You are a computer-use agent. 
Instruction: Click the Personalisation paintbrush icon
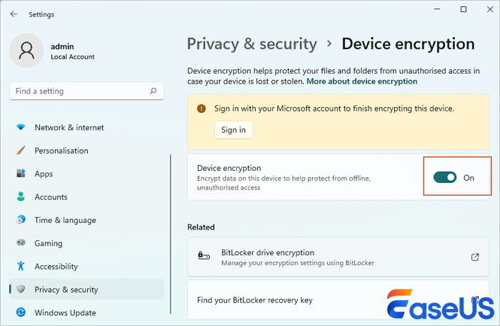(x=21, y=151)
